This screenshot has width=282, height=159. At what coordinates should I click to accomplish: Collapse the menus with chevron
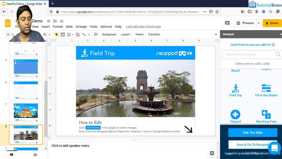pyautogui.click(x=216, y=34)
